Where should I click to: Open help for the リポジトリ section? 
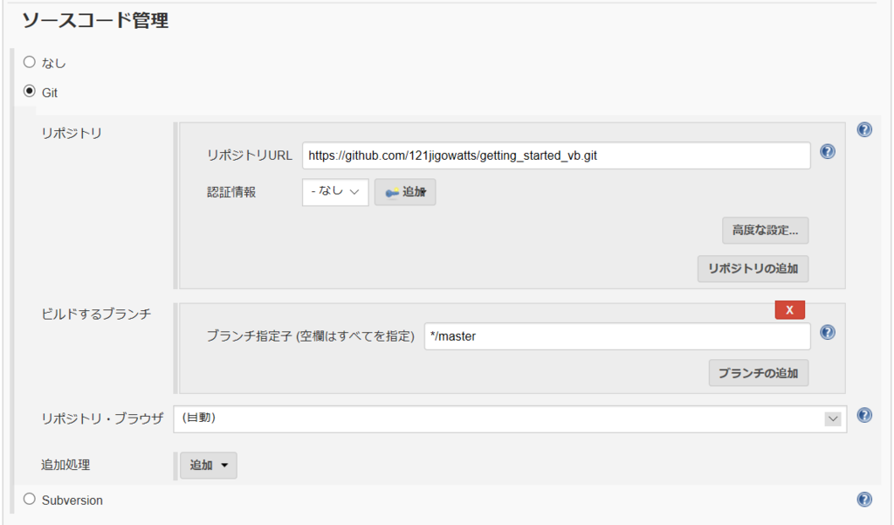click(864, 129)
